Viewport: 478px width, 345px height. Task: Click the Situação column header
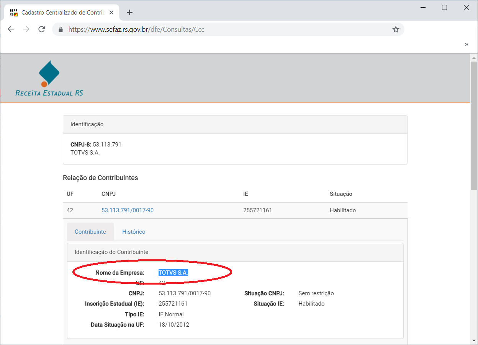click(341, 194)
